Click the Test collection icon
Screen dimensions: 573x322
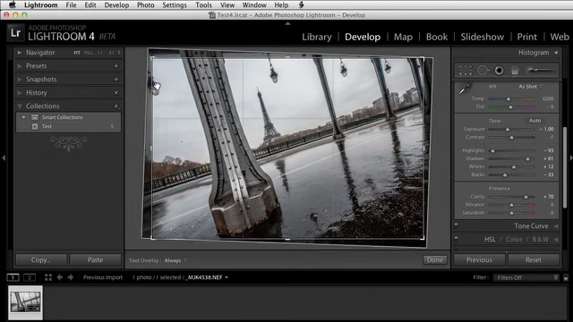[x=34, y=126]
